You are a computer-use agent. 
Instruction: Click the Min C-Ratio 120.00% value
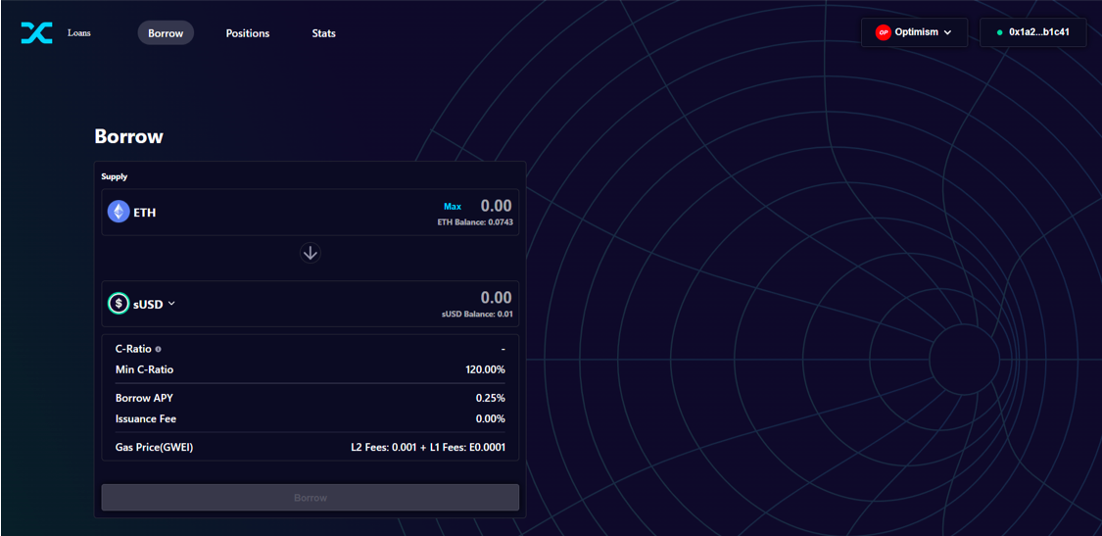(485, 369)
